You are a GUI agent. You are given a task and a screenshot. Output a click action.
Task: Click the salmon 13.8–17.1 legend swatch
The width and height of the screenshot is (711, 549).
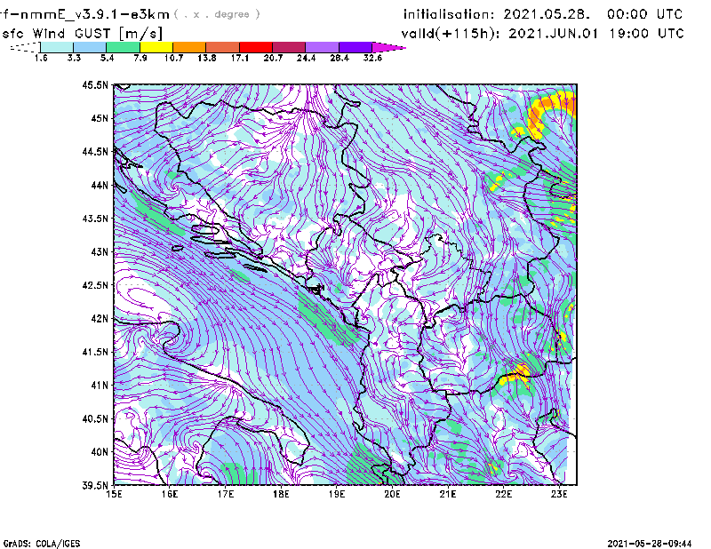[x=223, y=47]
